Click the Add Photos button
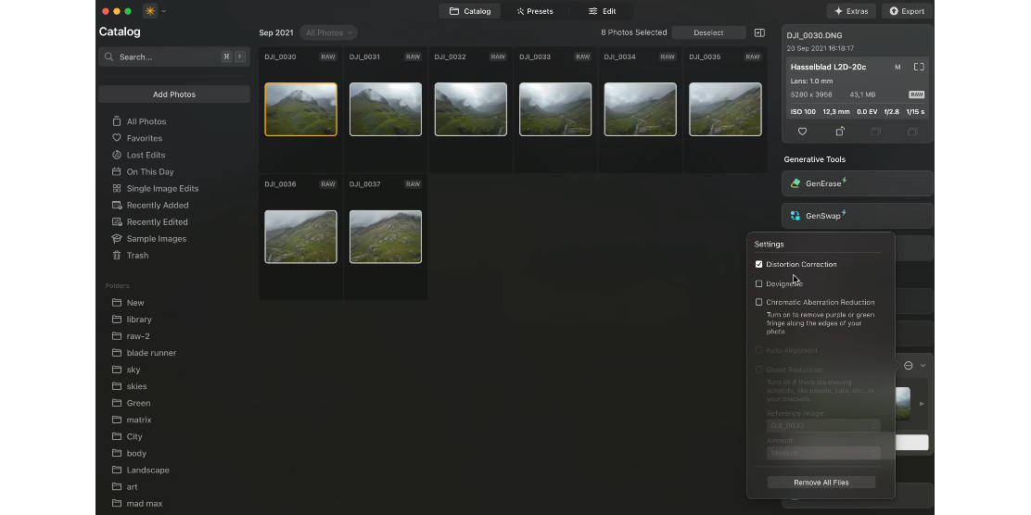Screen dimensions: 1031x515 (x=174, y=94)
